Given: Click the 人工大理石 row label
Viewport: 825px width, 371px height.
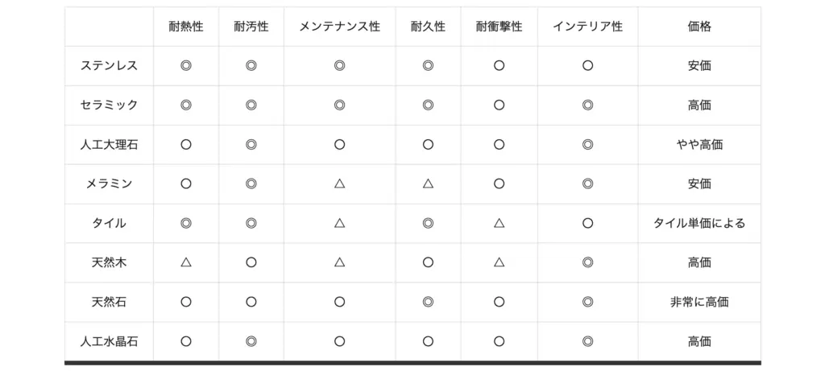Looking at the screenshot, I should pos(109,145).
